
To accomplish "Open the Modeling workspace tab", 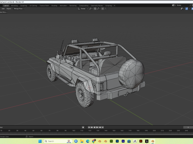I will (x=14, y=6).
